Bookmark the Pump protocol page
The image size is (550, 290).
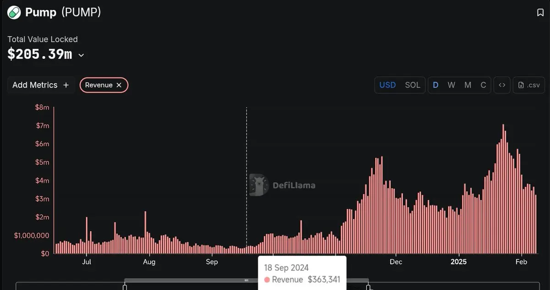[540, 13]
